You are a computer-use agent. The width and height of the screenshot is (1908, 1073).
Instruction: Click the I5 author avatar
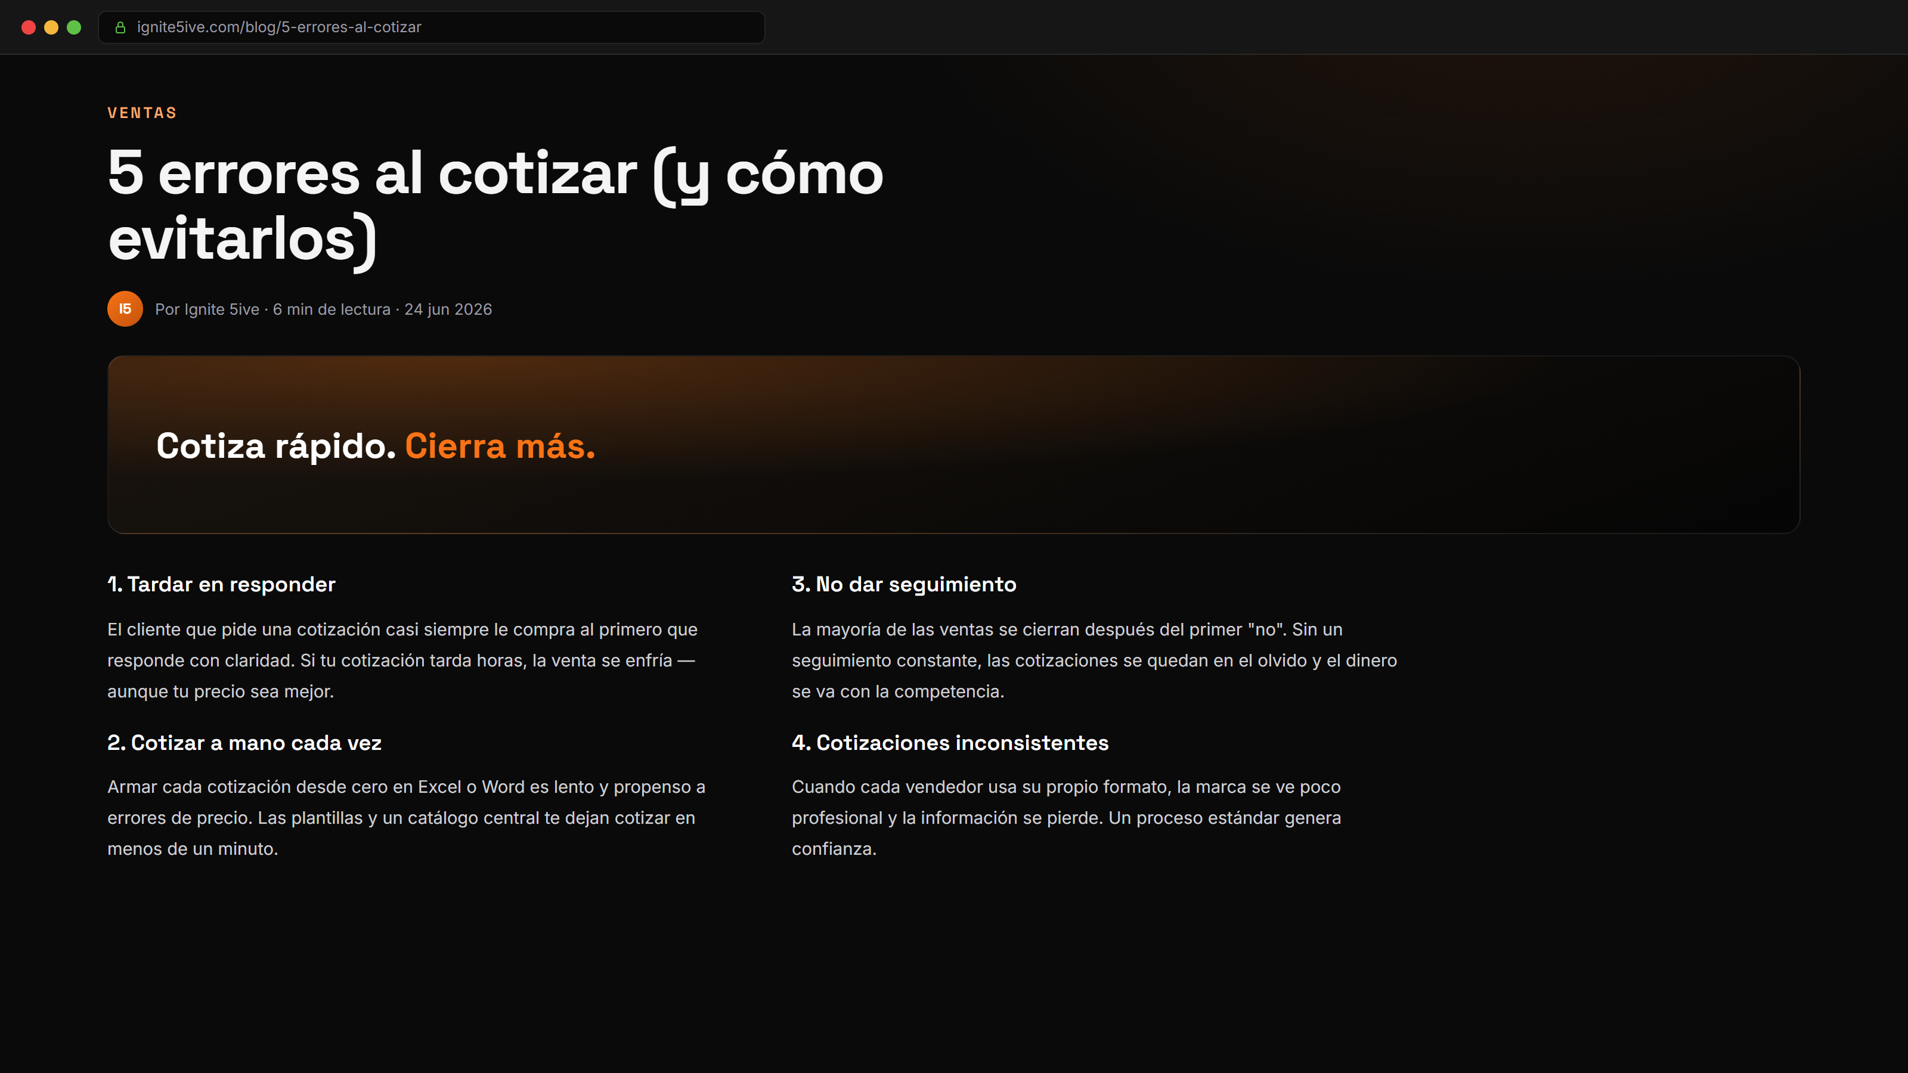(125, 309)
